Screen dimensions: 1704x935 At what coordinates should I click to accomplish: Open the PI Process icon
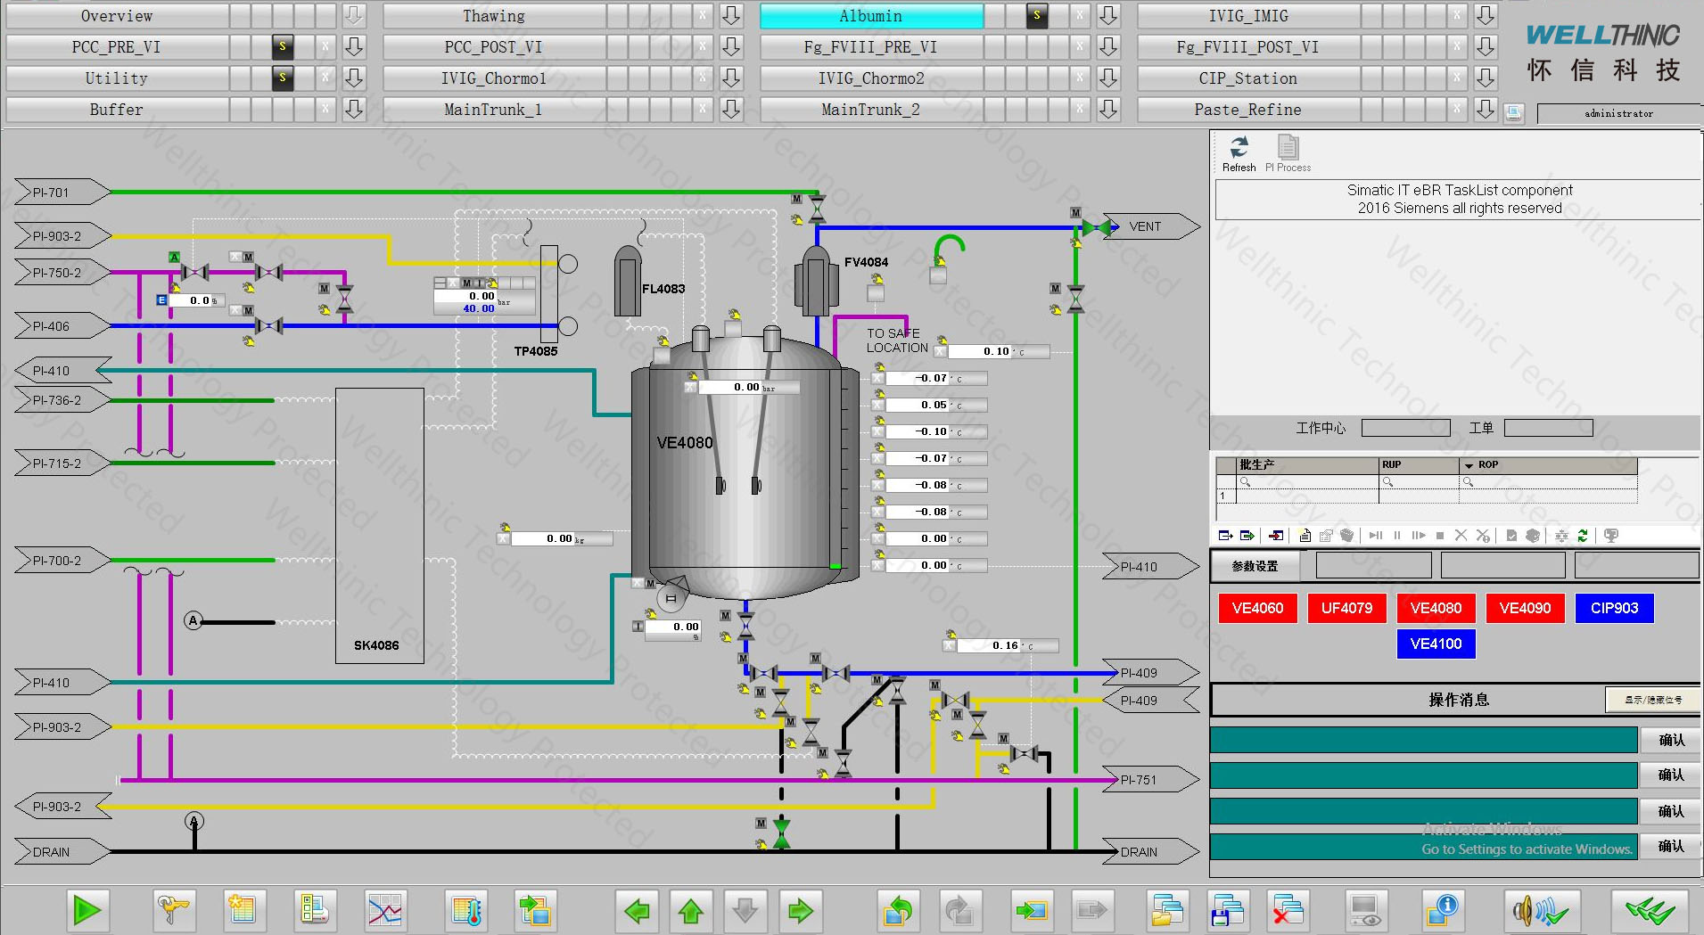(1288, 148)
